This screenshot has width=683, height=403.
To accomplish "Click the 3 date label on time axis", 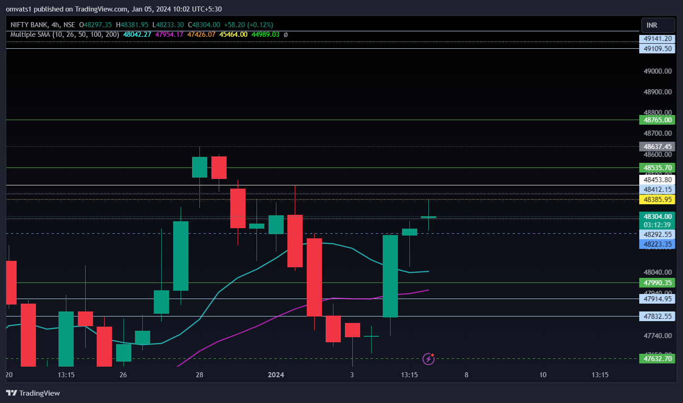I will 352,375.
